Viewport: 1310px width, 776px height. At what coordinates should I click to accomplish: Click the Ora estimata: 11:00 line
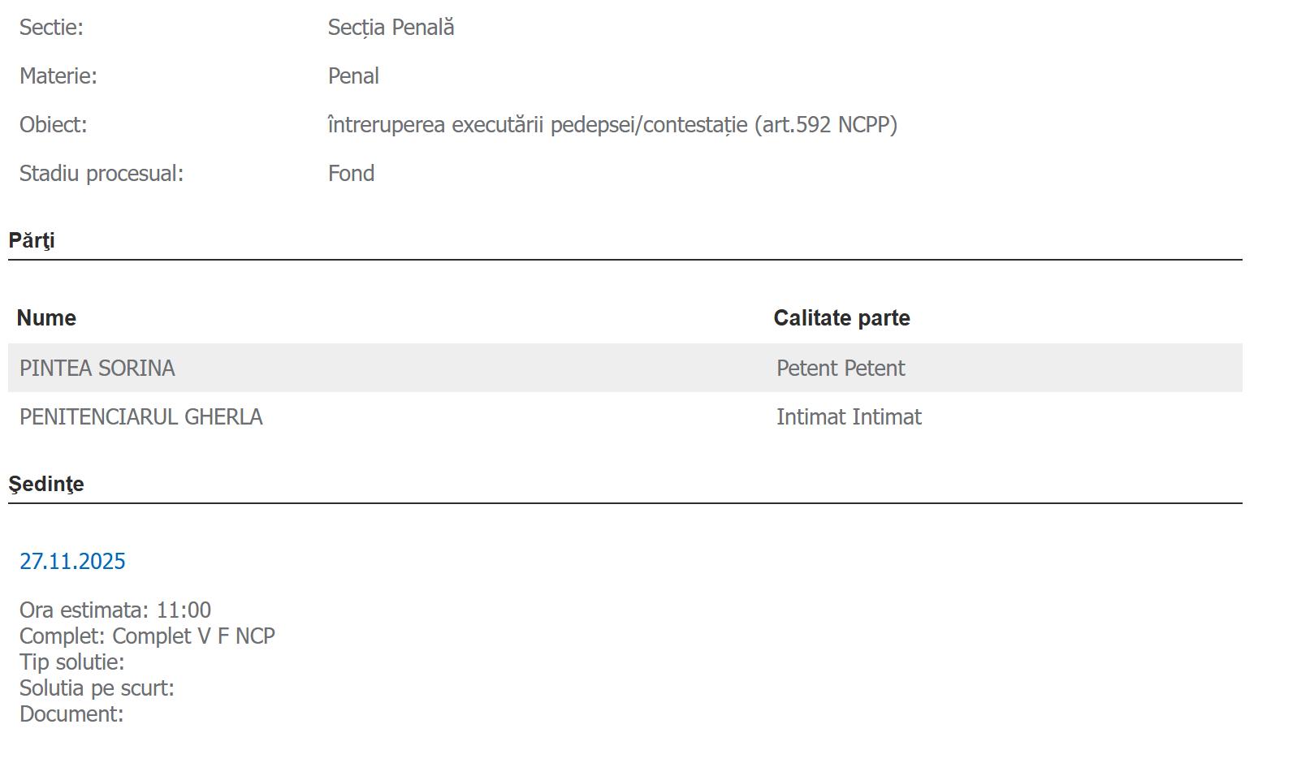click(x=115, y=610)
